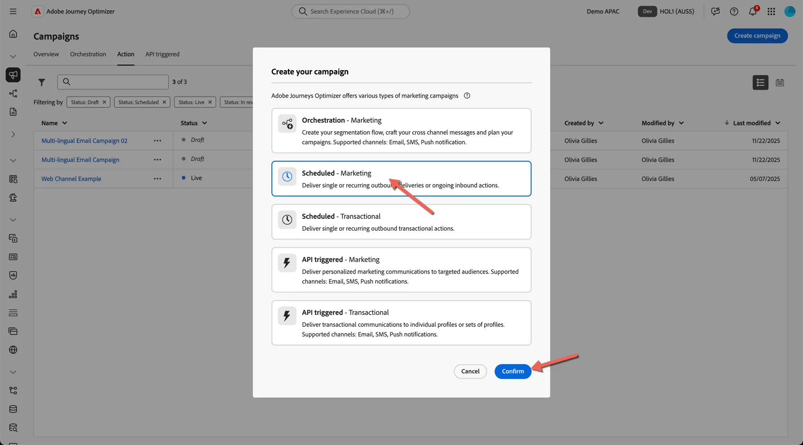Screen dimensions: 803x445
Task: Select the Campaigns megaphone sidebar icon
Action: 13,75
